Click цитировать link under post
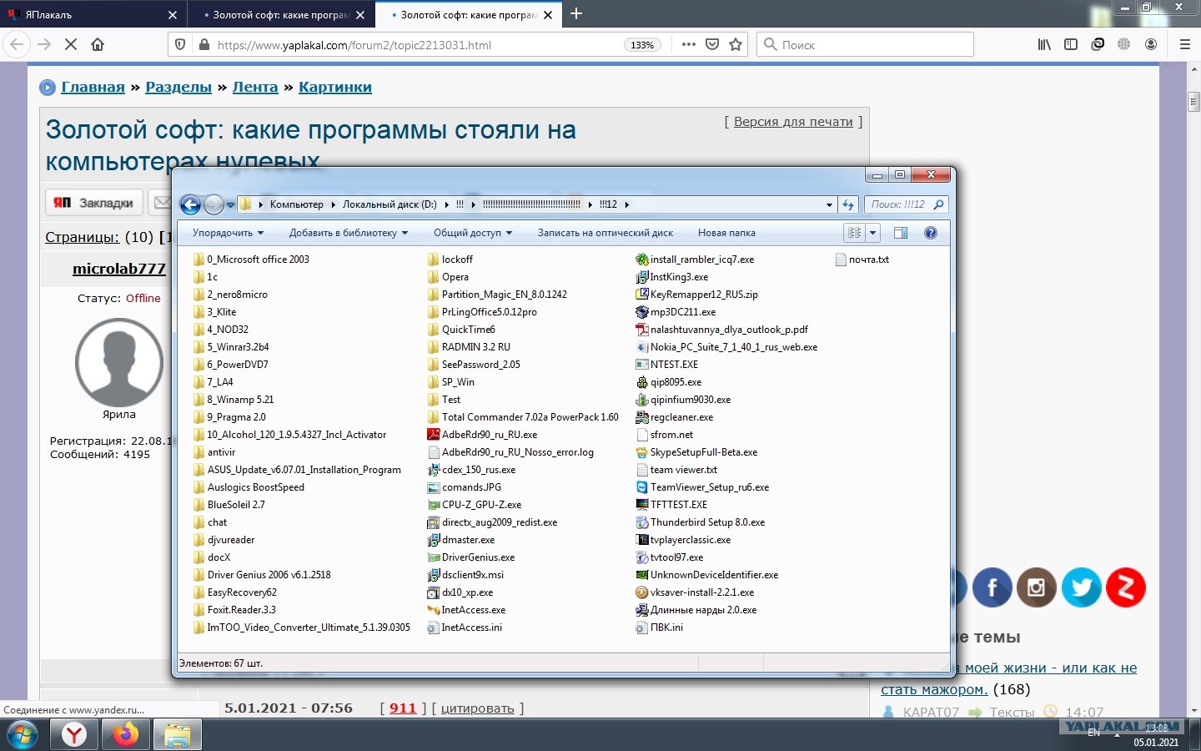Viewport: 1201px width, 751px height. (477, 708)
